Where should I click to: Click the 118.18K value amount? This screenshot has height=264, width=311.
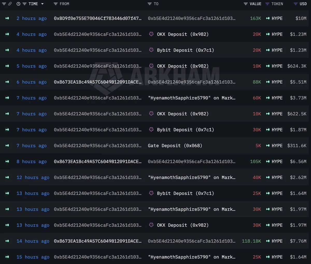tap(251, 241)
